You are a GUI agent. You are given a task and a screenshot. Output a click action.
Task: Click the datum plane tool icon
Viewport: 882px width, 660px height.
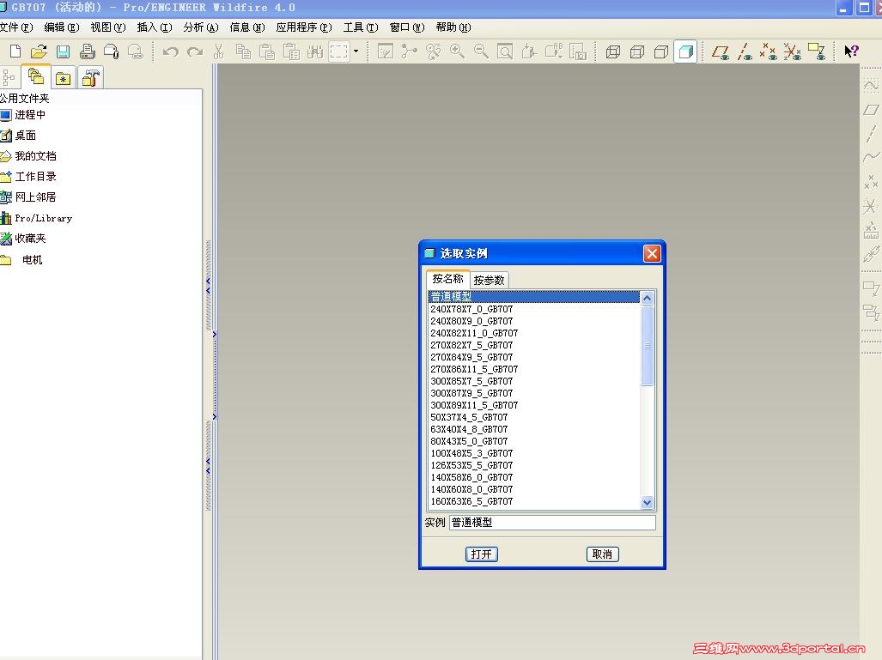(x=871, y=110)
